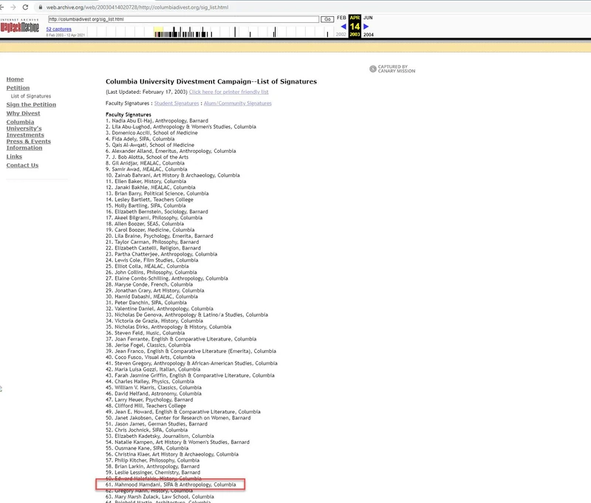Screen dimensions: 591x503
Task: Click signature '57. Philip Kitcher, Philosophy'
Action: [153, 460]
